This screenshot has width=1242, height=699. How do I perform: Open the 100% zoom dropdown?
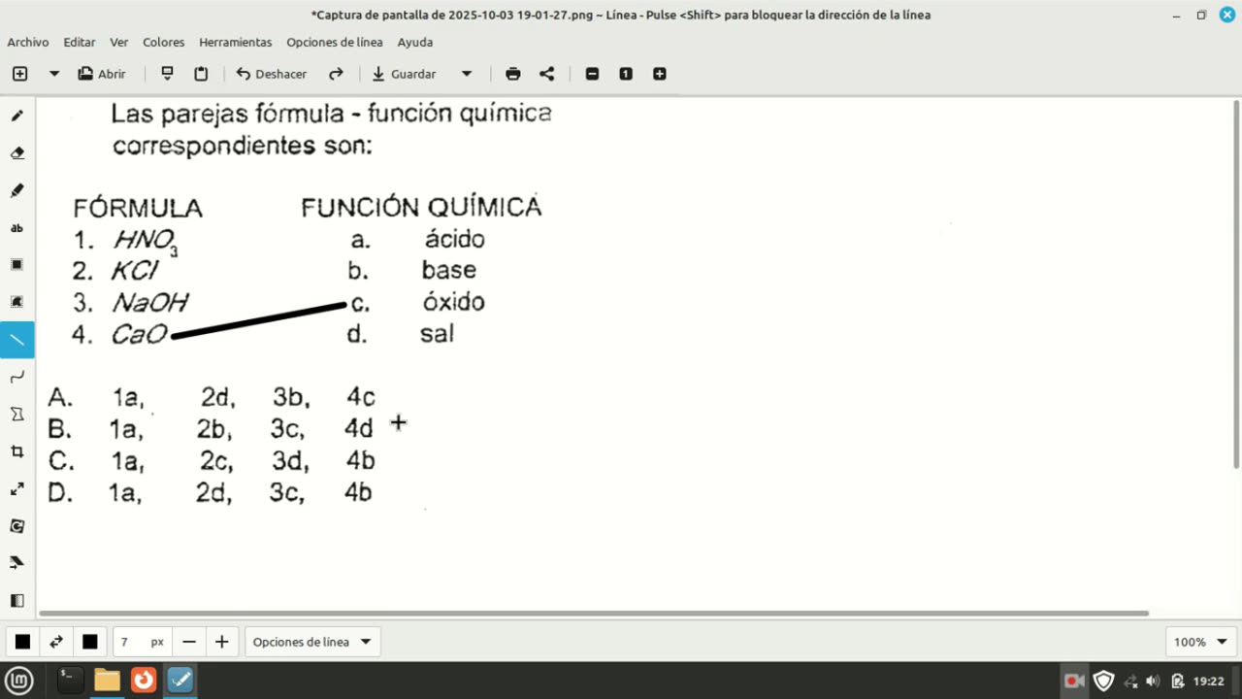[1200, 642]
